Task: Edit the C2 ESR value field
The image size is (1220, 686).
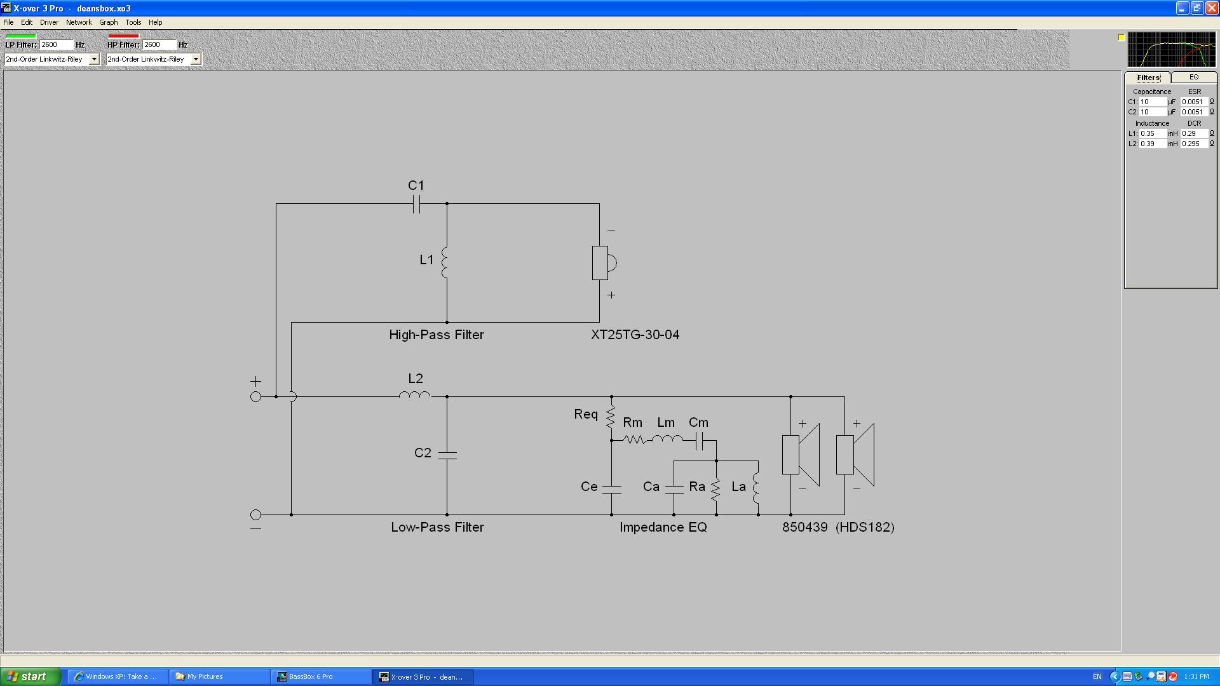Action: click(1194, 112)
